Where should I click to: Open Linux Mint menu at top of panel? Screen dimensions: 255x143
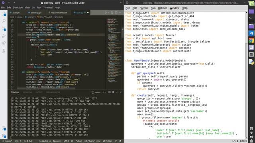[251, 4]
